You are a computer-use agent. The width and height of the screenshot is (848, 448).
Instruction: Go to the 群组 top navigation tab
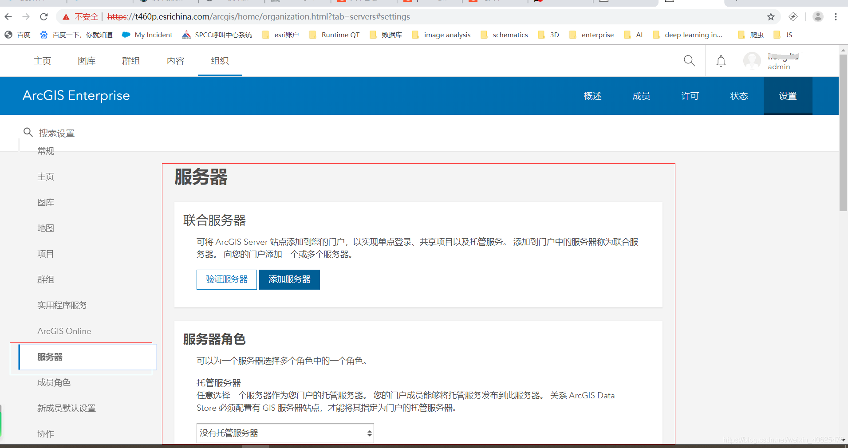(x=131, y=61)
